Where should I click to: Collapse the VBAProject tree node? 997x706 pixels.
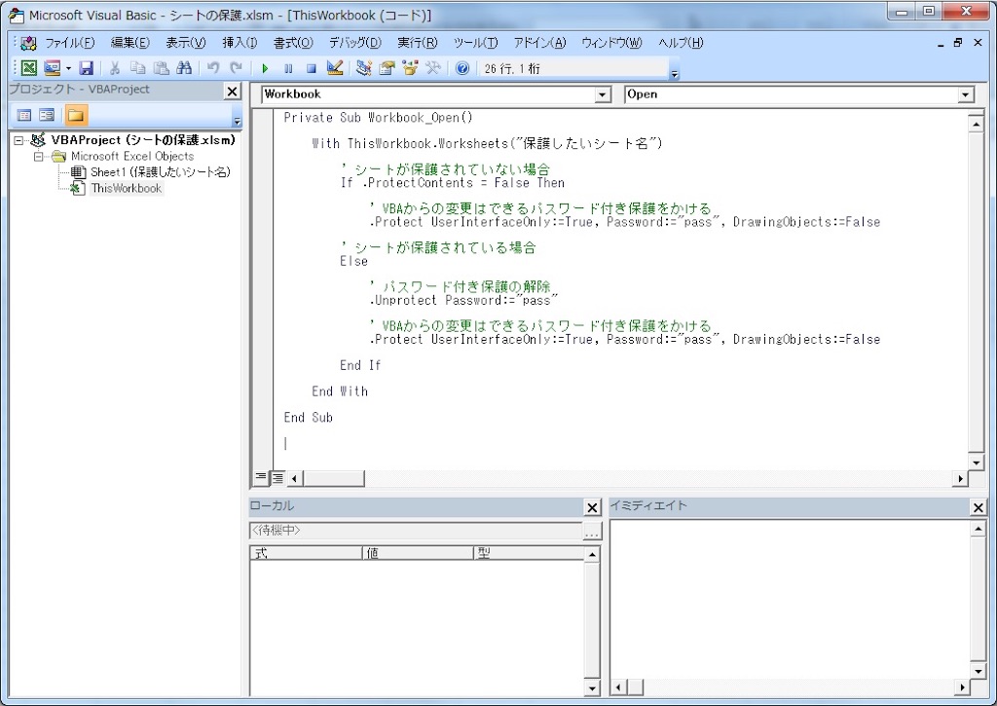(x=18, y=140)
